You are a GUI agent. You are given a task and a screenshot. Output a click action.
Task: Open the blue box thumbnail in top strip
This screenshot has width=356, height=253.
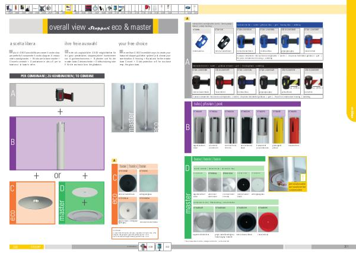(x=115, y=9)
